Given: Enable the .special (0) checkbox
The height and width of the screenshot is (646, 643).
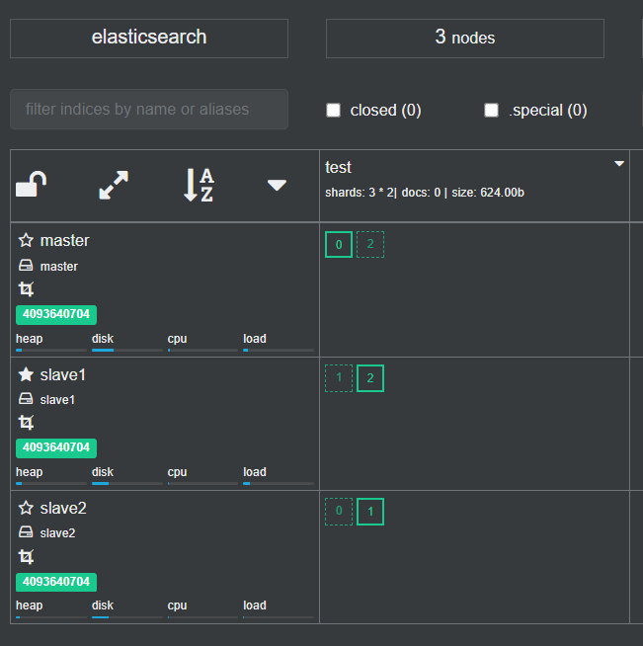Looking at the screenshot, I should 491,111.
